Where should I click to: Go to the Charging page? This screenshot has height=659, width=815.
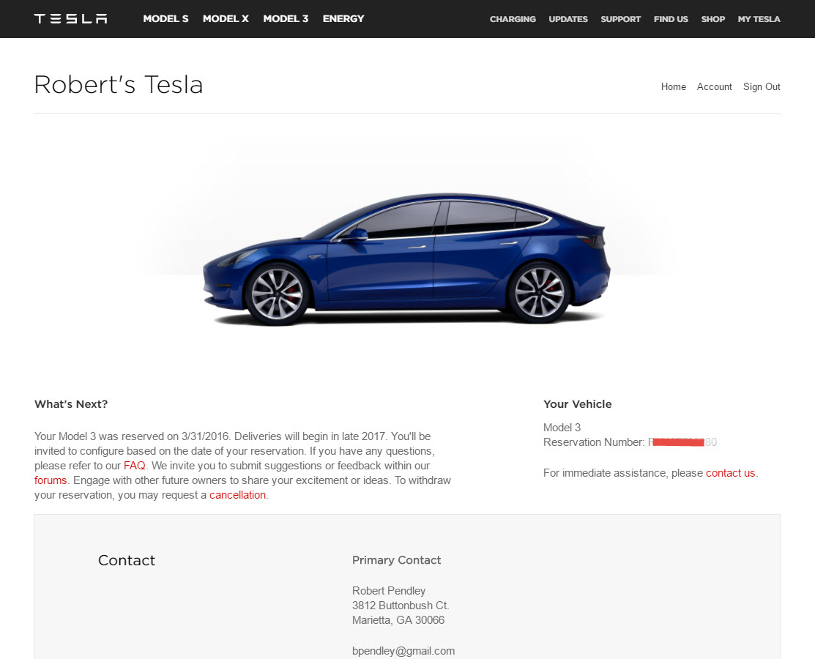[x=513, y=19]
